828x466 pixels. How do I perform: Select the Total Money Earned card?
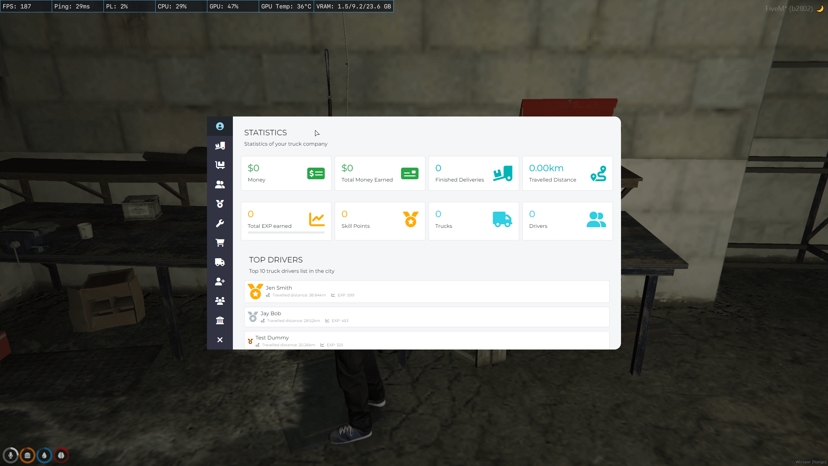(380, 173)
